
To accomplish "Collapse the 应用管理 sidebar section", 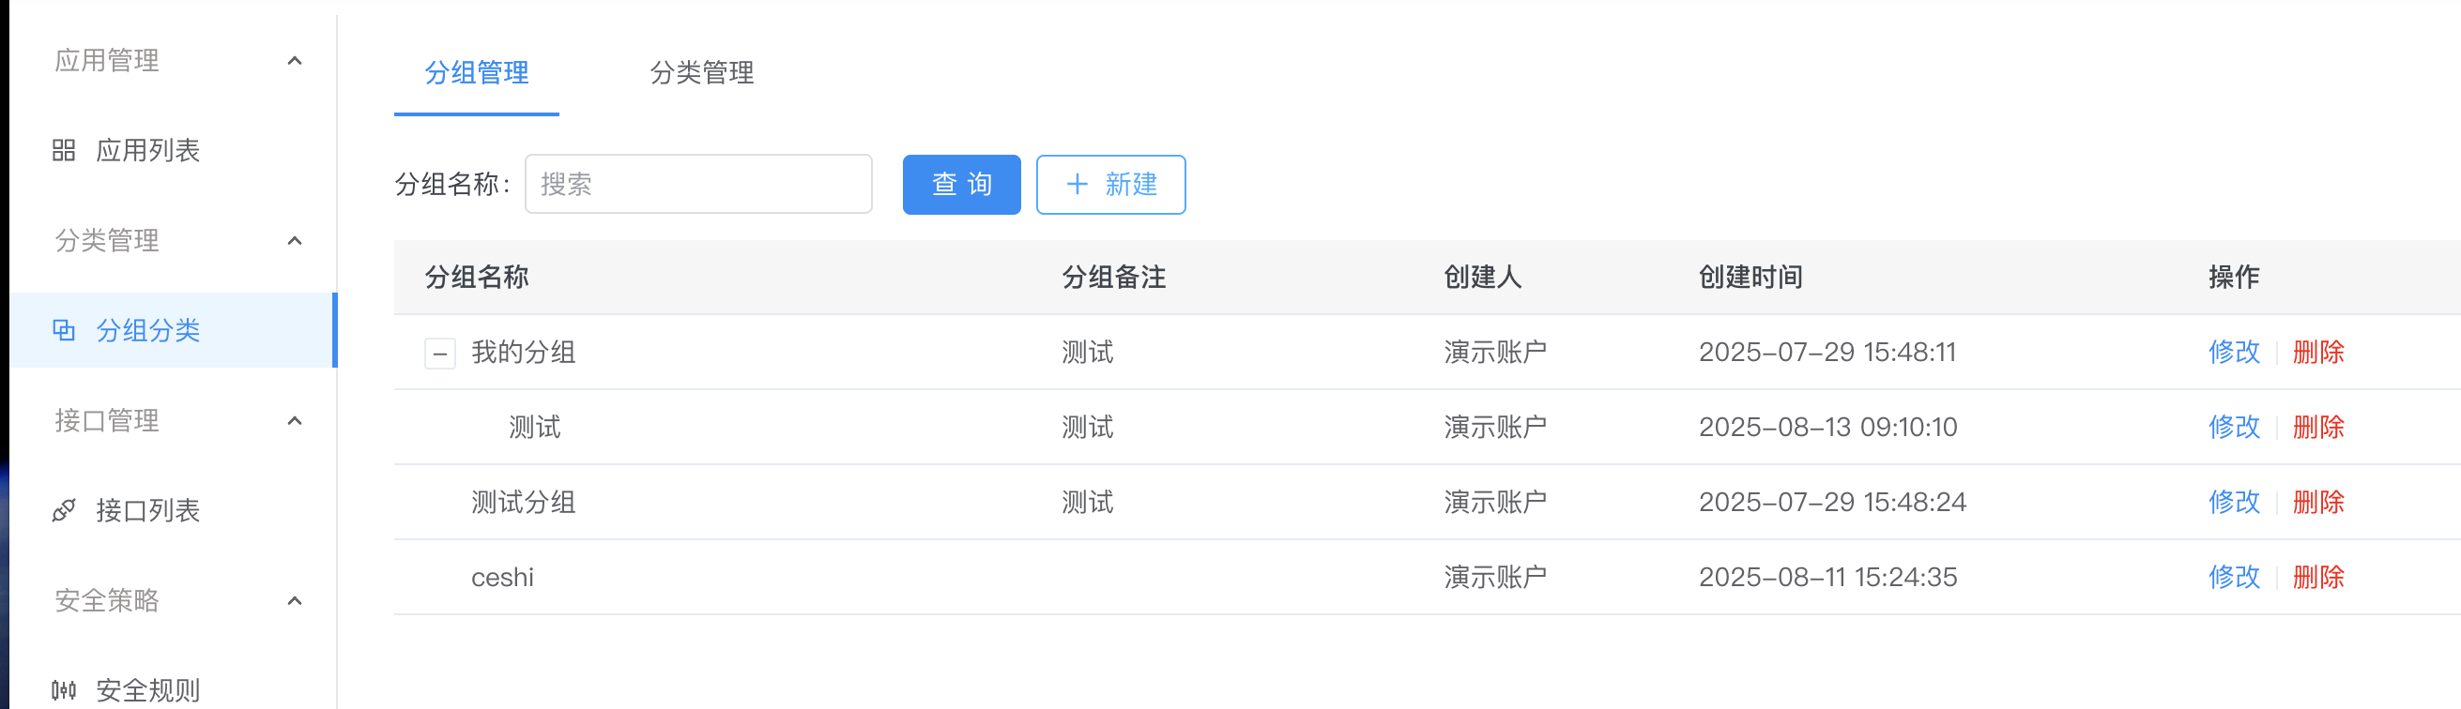I will [295, 61].
